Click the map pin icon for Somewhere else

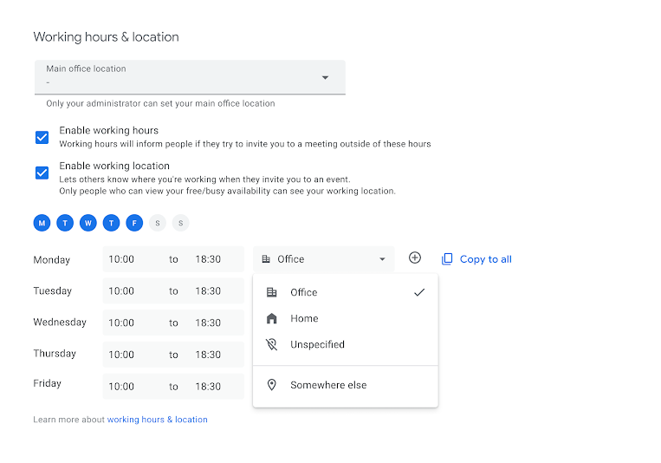(x=272, y=385)
